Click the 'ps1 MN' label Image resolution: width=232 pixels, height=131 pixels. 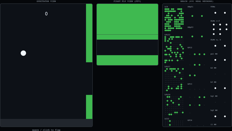(214, 54)
